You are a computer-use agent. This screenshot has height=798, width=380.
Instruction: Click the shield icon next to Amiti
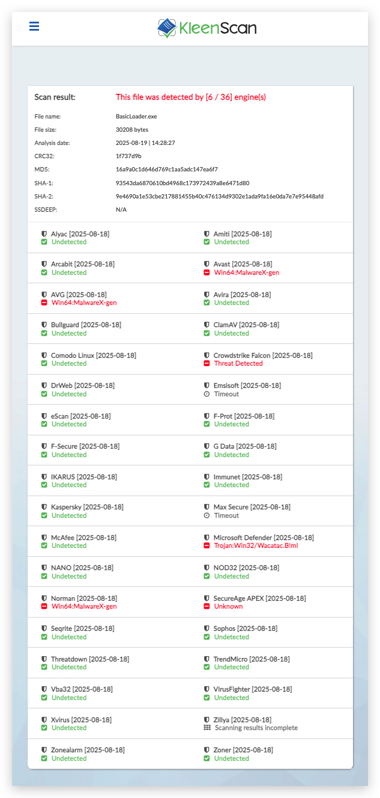207,234
